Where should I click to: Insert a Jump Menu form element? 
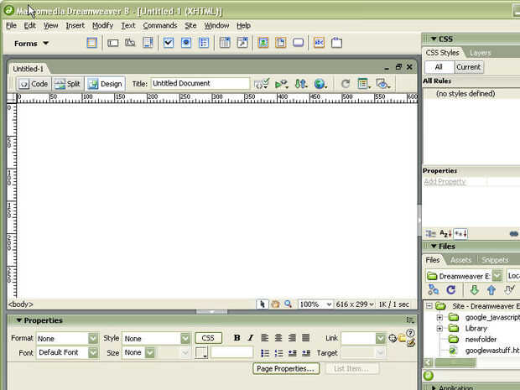pos(242,43)
